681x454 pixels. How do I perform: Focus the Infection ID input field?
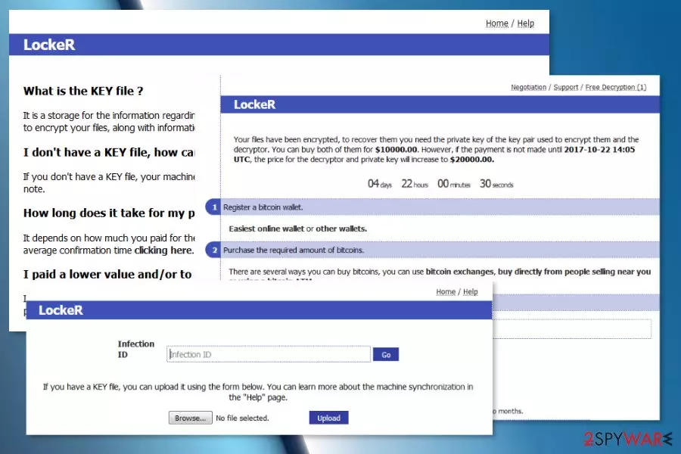(269, 355)
